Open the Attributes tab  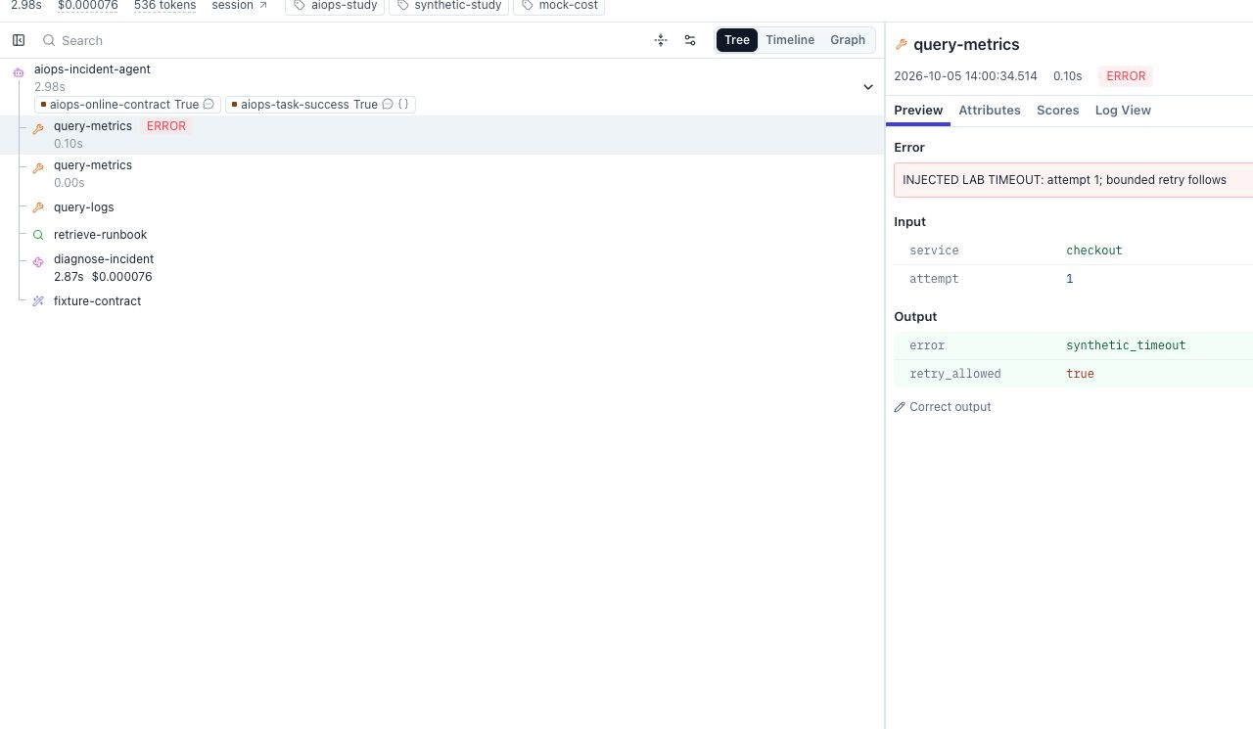point(990,111)
